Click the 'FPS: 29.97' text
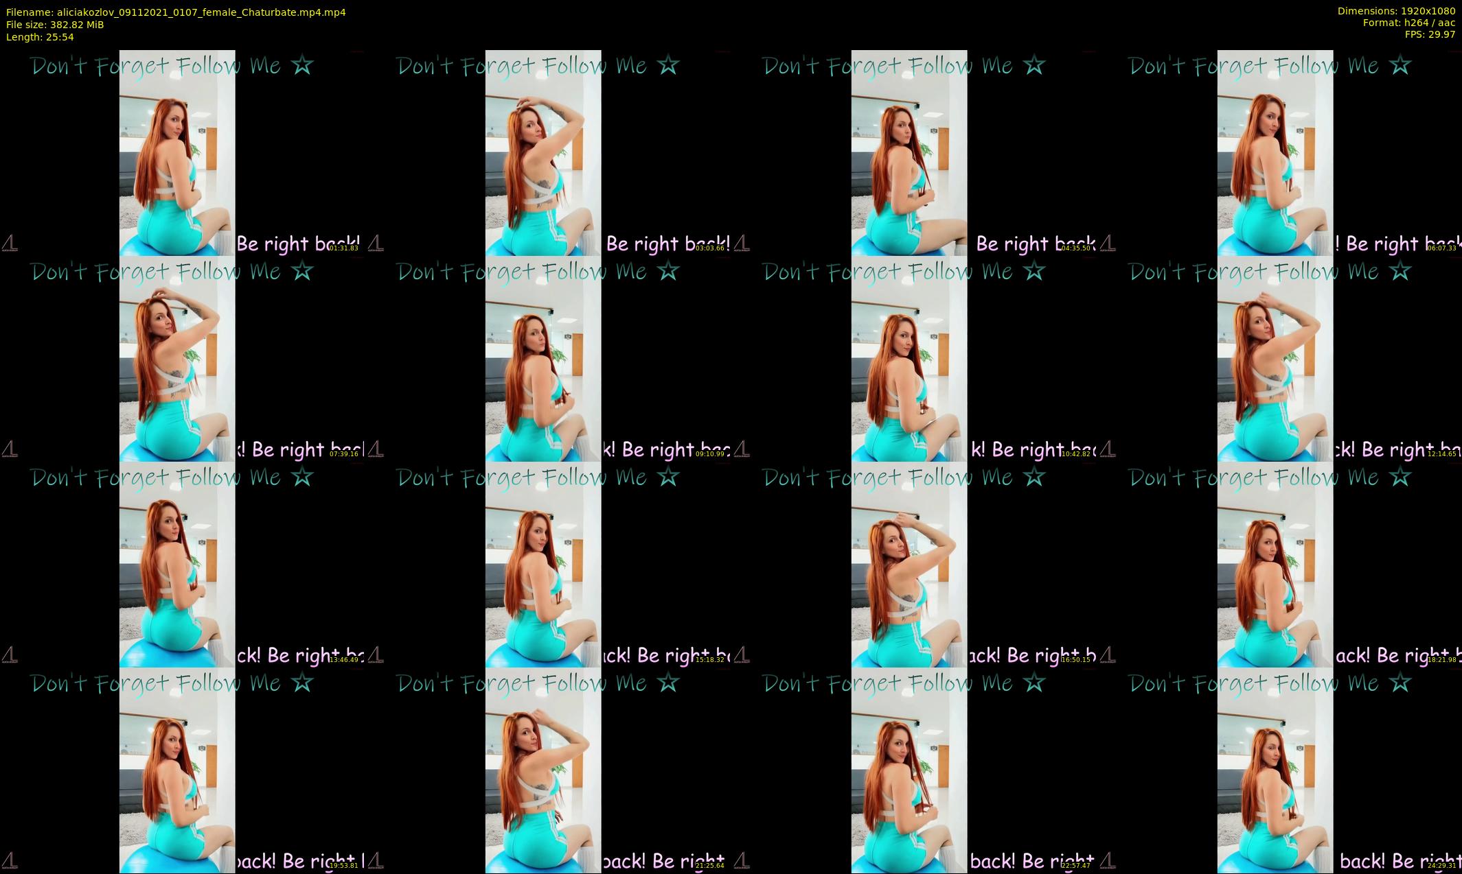This screenshot has width=1462, height=874. click(x=1430, y=34)
